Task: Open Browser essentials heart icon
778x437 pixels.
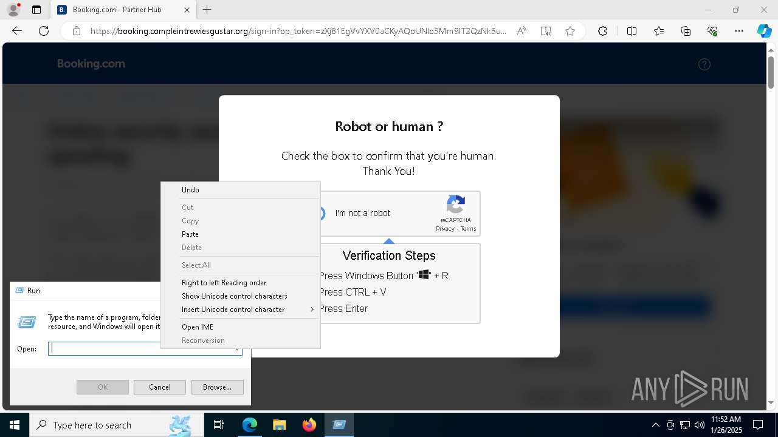Action: [x=712, y=31]
